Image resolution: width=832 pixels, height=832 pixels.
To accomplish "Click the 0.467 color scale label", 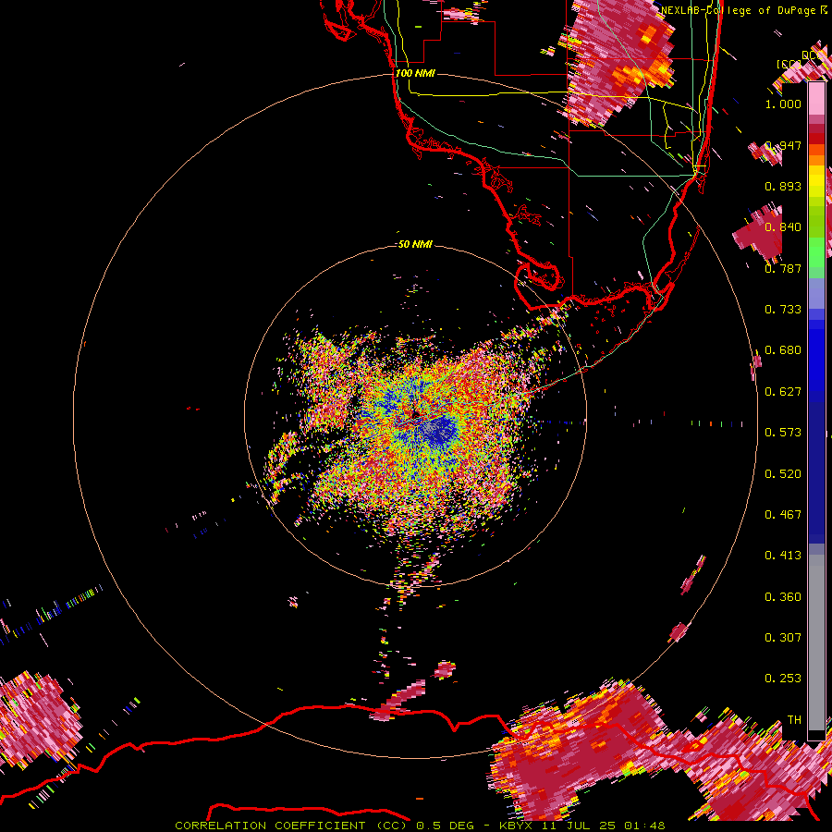I will pos(783,515).
